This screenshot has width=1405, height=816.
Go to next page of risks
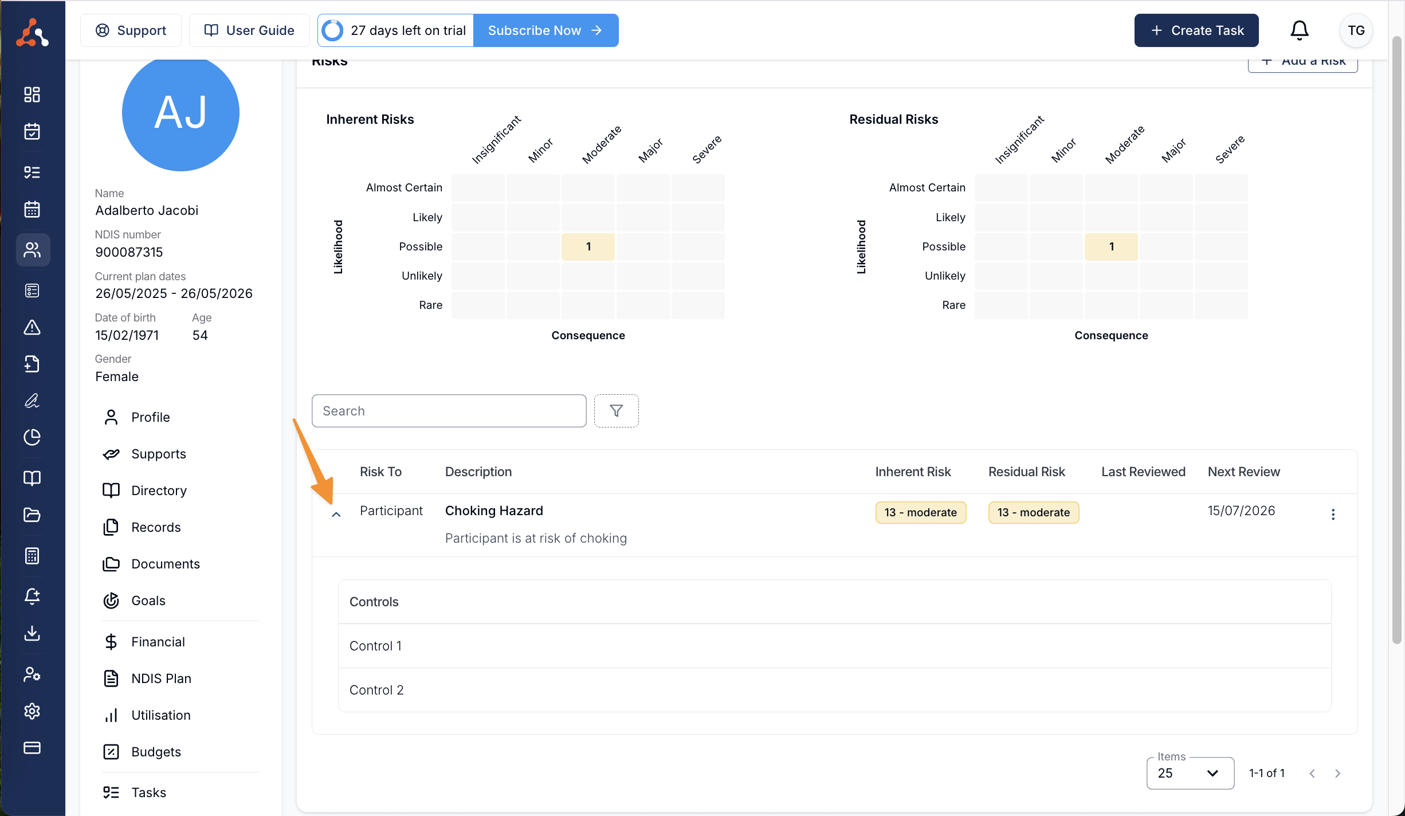point(1337,774)
